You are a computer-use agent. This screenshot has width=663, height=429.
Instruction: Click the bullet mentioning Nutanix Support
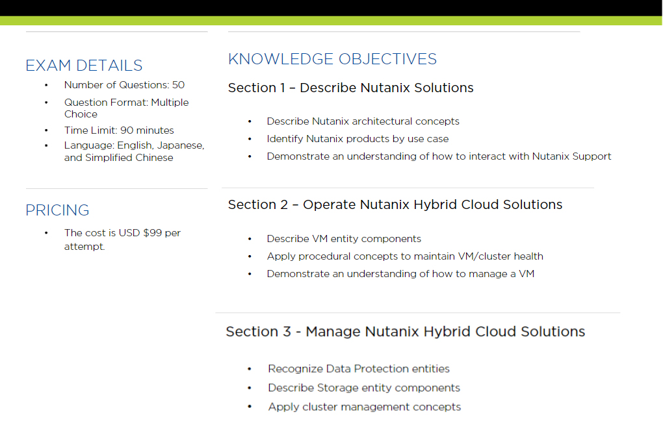(439, 156)
